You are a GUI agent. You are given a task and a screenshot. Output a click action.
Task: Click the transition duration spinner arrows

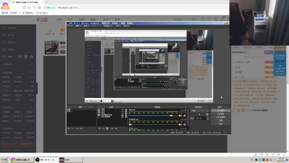pyautogui.click(x=208, y=118)
